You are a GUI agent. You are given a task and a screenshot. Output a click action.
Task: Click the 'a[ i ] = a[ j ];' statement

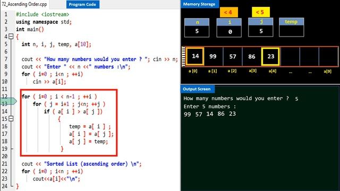coord(91,134)
